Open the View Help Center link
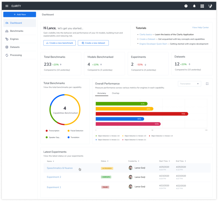The height and width of the screenshot is (201, 218). pos(200,28)
